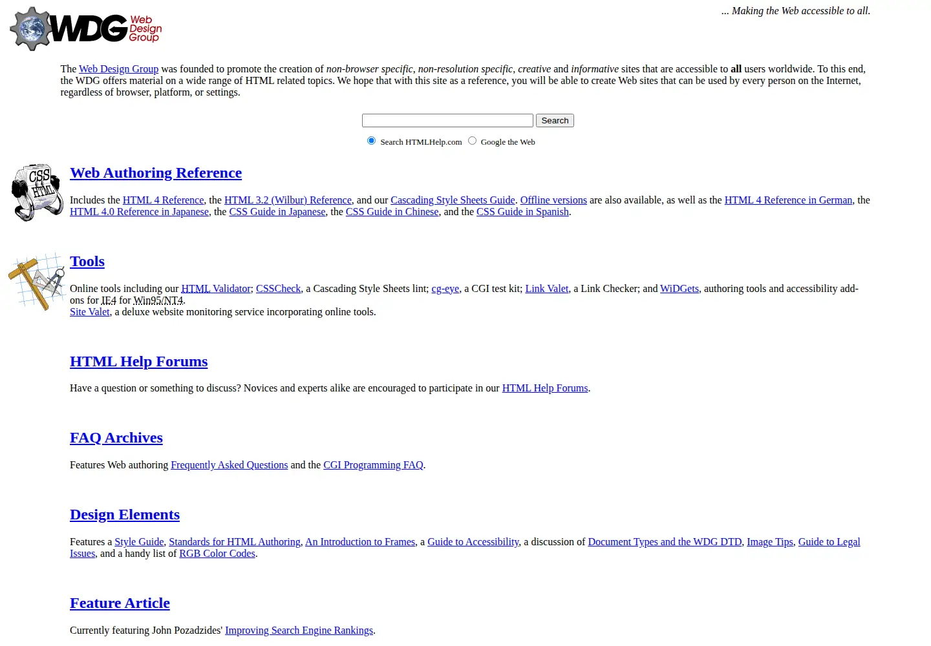Open the CGI Programming FAQ link
This screenshot has width=931, height=646.
tap(373, 465)
